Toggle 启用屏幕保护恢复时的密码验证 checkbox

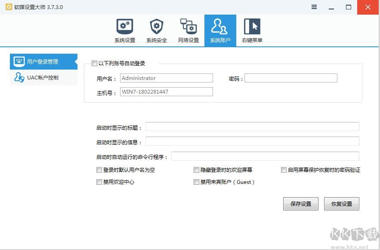(284, 170)
